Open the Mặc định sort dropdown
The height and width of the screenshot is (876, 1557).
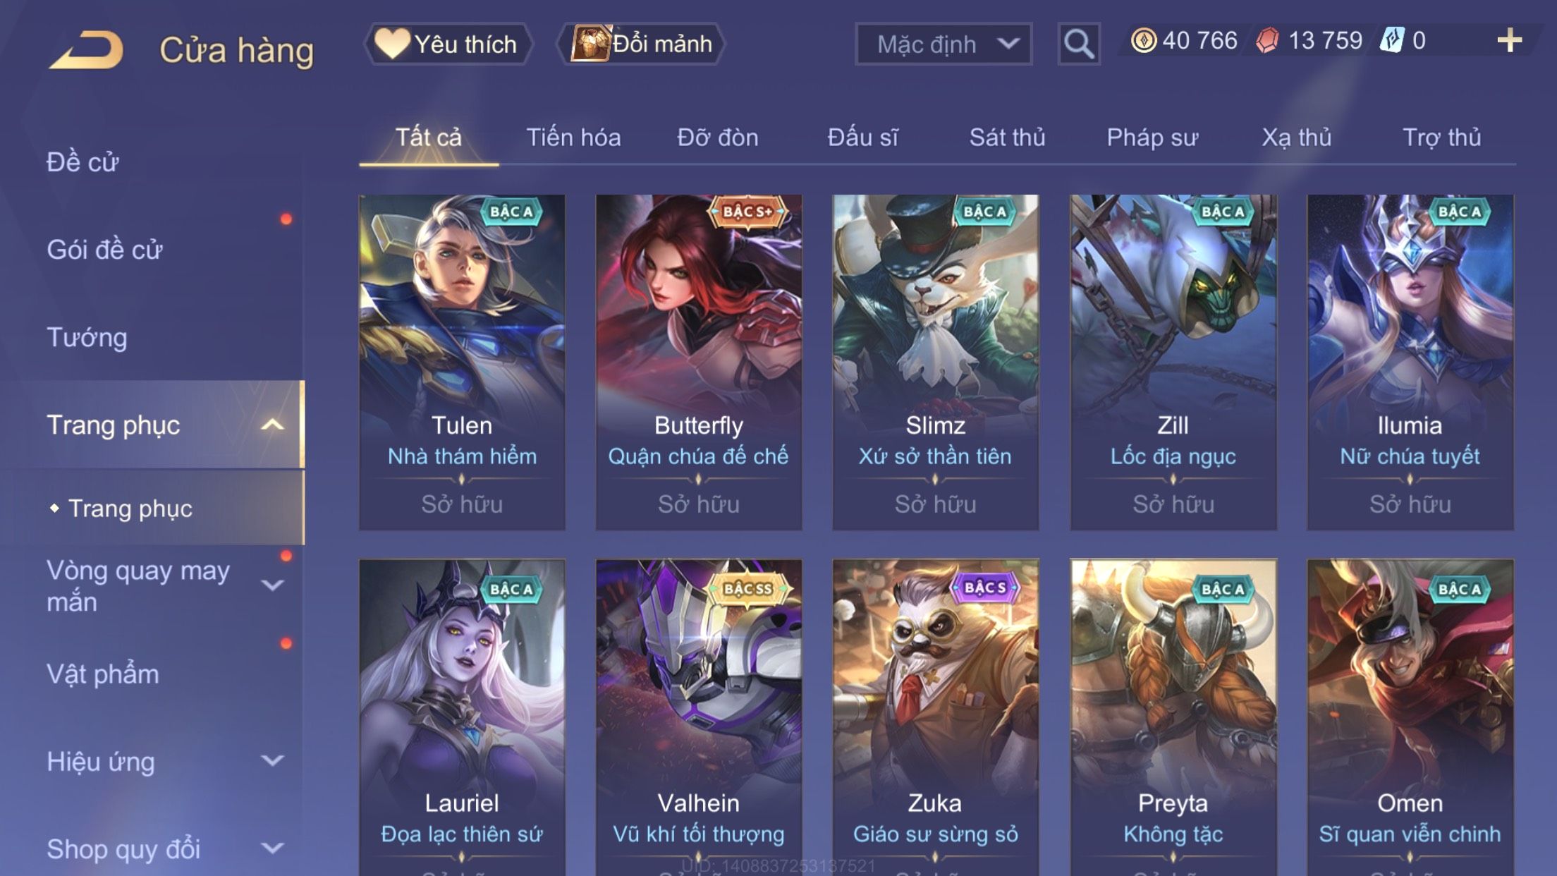[944, 44]
